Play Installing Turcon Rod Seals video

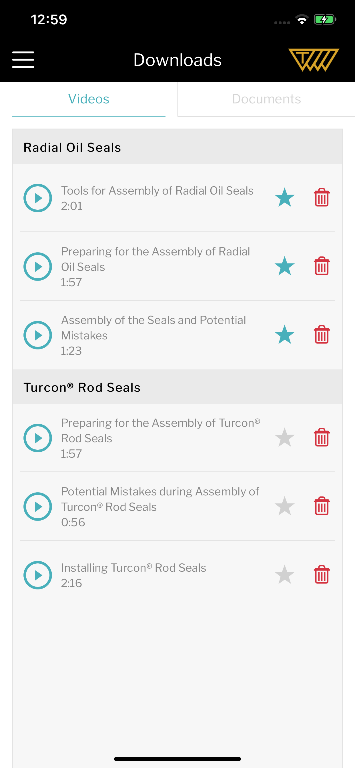tap(38, 575)
